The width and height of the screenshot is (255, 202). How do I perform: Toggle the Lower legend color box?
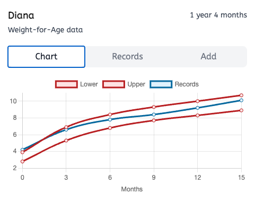pos(66,84)
